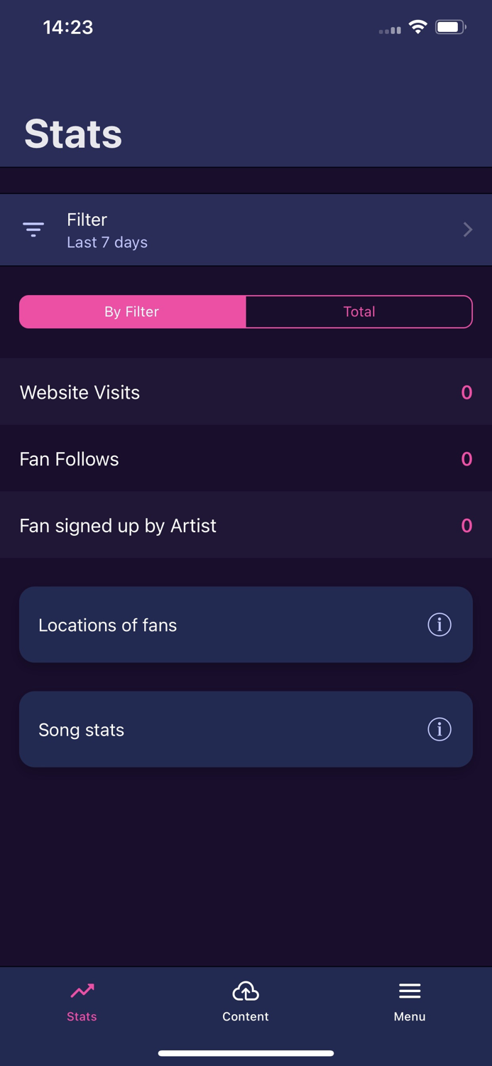Expand the Filter row via its chevron
The height and width of the screenshot is (1066, 492).
[466, 229]
